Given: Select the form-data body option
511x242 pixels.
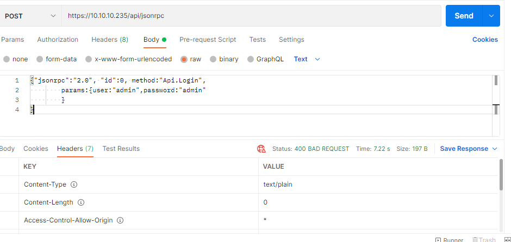Looking at the screenshot, I should (x=40, y=59).
